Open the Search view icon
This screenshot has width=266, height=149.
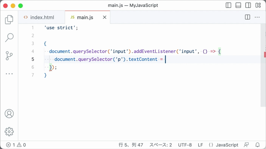click(x=9, y=38)
